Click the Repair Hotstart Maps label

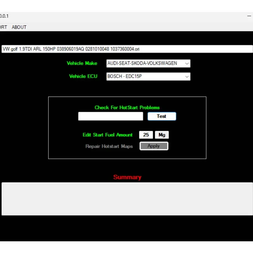pyautogui.click(x=109, y=146)
